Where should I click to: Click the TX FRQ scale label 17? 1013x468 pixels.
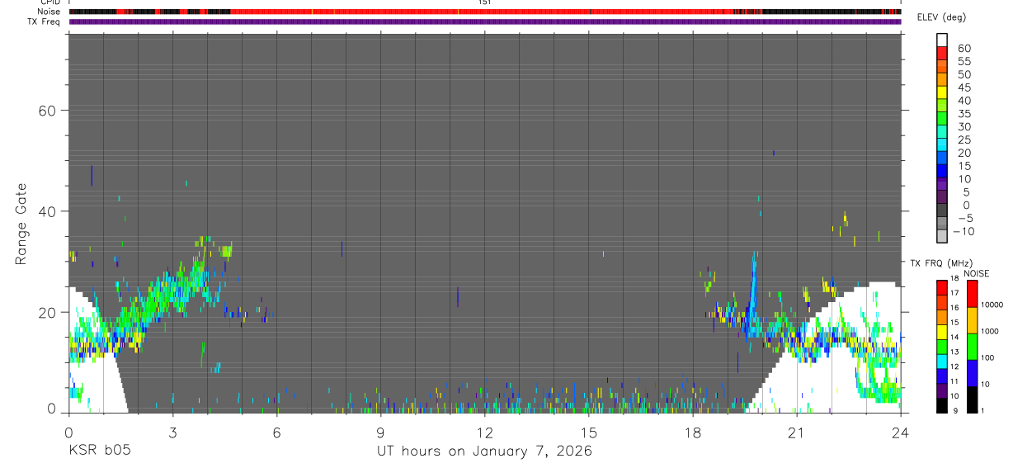point(954,293)
